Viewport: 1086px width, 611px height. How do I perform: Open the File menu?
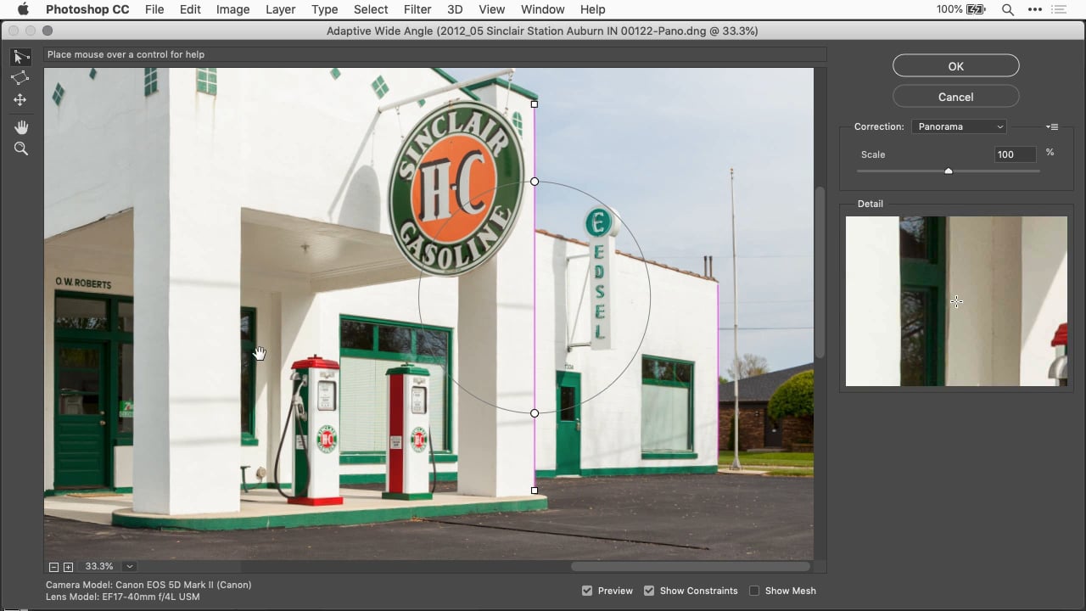coord(154,9)
